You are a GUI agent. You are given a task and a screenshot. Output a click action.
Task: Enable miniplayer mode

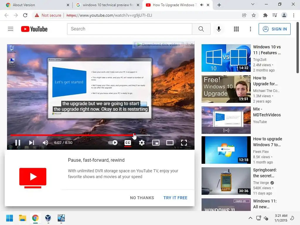click(156, 143)
